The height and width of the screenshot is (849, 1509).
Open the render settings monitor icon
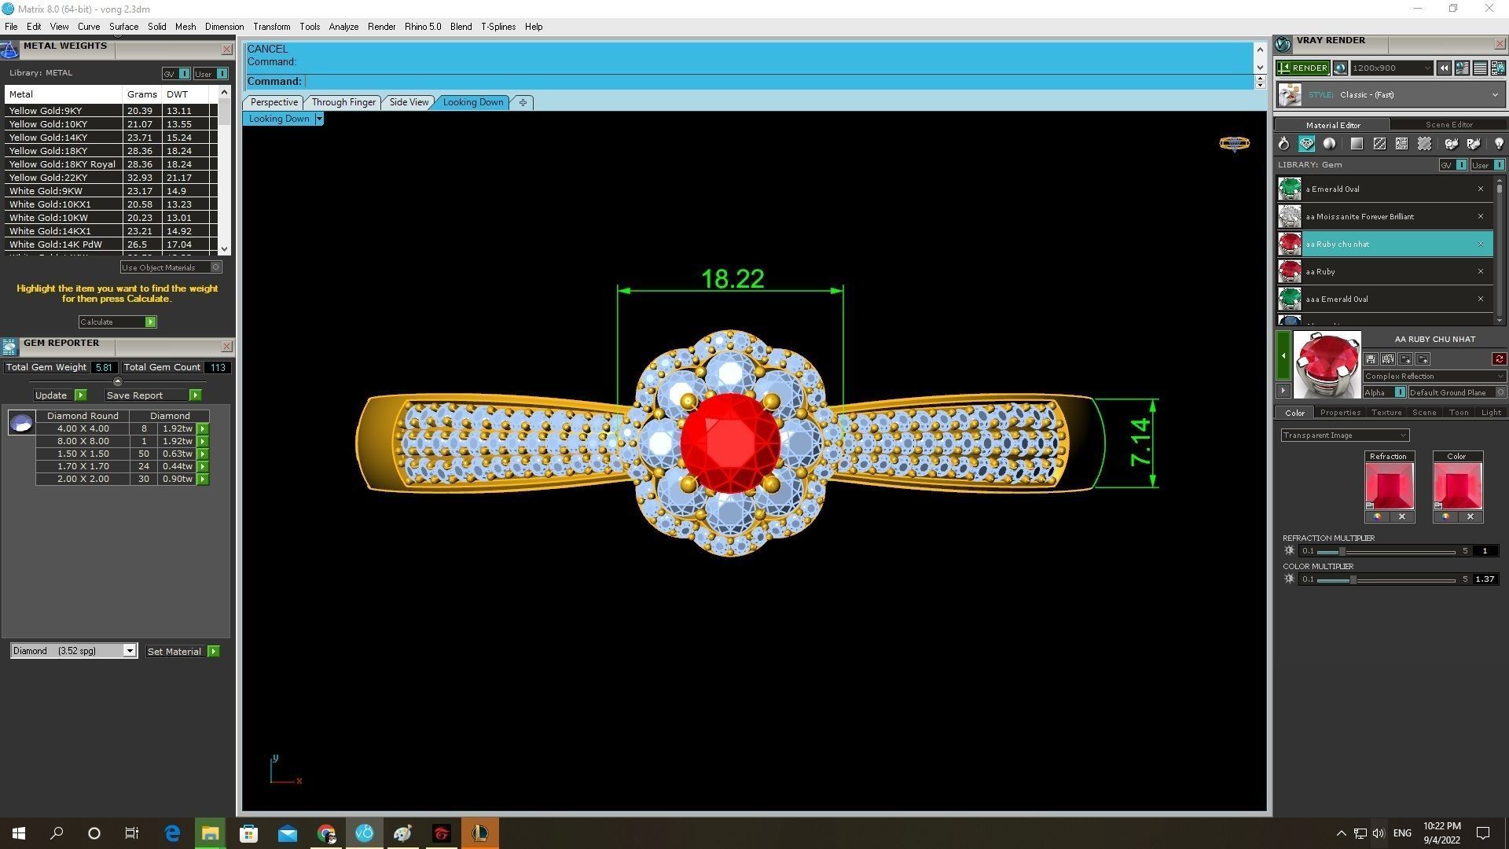pyautogui.click(x=1462, y=68)
